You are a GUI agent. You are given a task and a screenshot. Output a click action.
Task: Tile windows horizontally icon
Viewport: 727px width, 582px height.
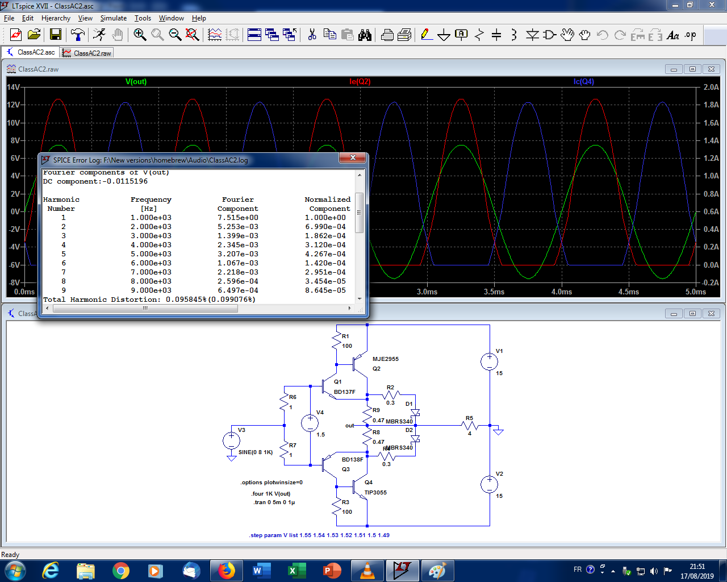coord(254,35)
